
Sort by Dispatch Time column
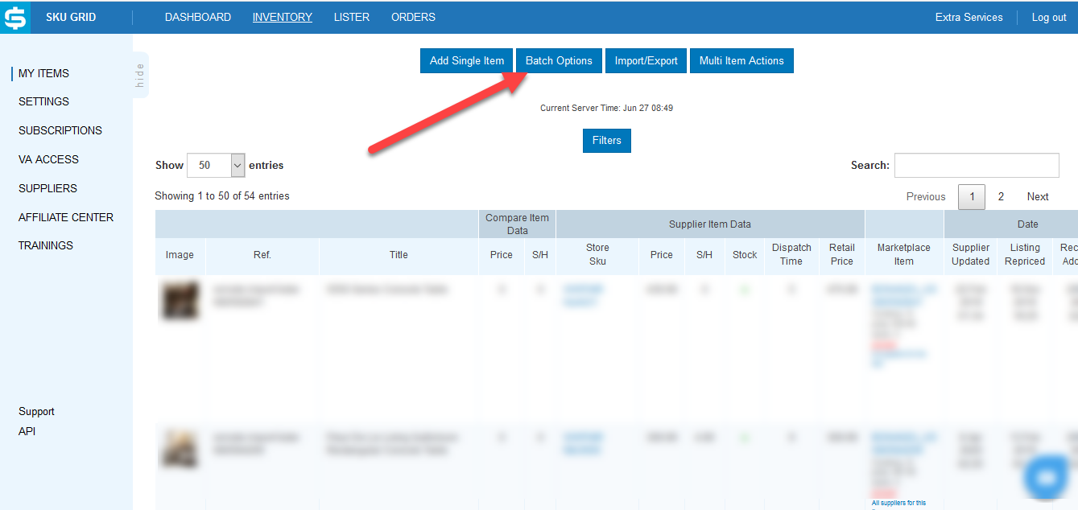pyautogui.click(x=791, y=255)
